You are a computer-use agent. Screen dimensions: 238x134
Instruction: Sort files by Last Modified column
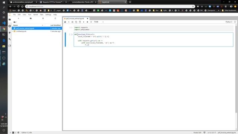point(55,25)
